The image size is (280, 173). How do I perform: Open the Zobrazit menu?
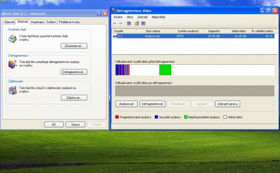(x=142, y=17)
